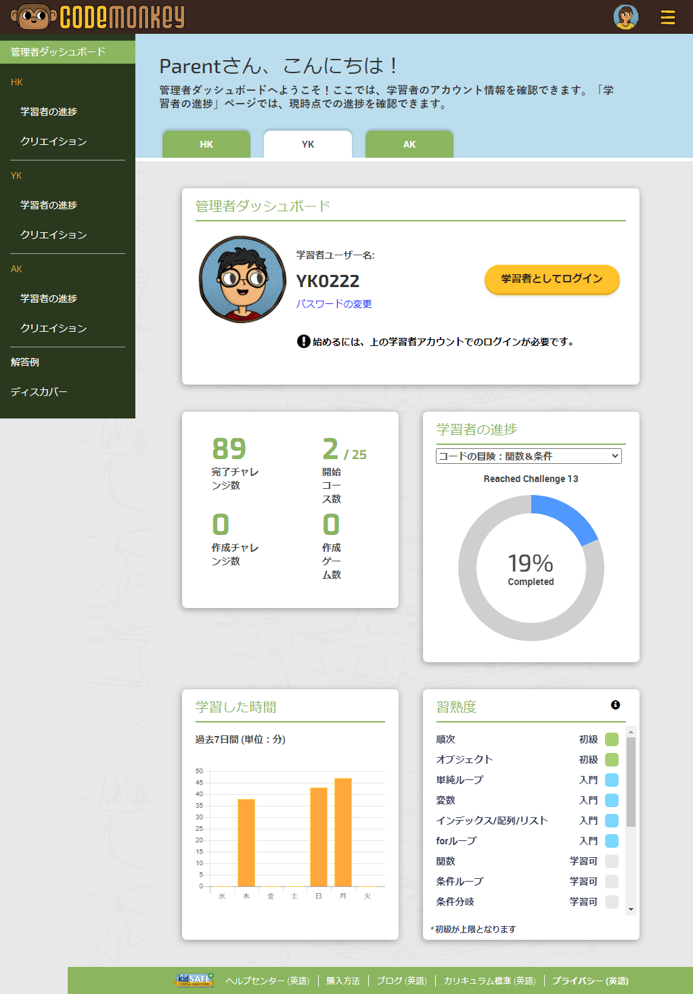Click the blue swatch beside 単純ループ

click(611, 780)
